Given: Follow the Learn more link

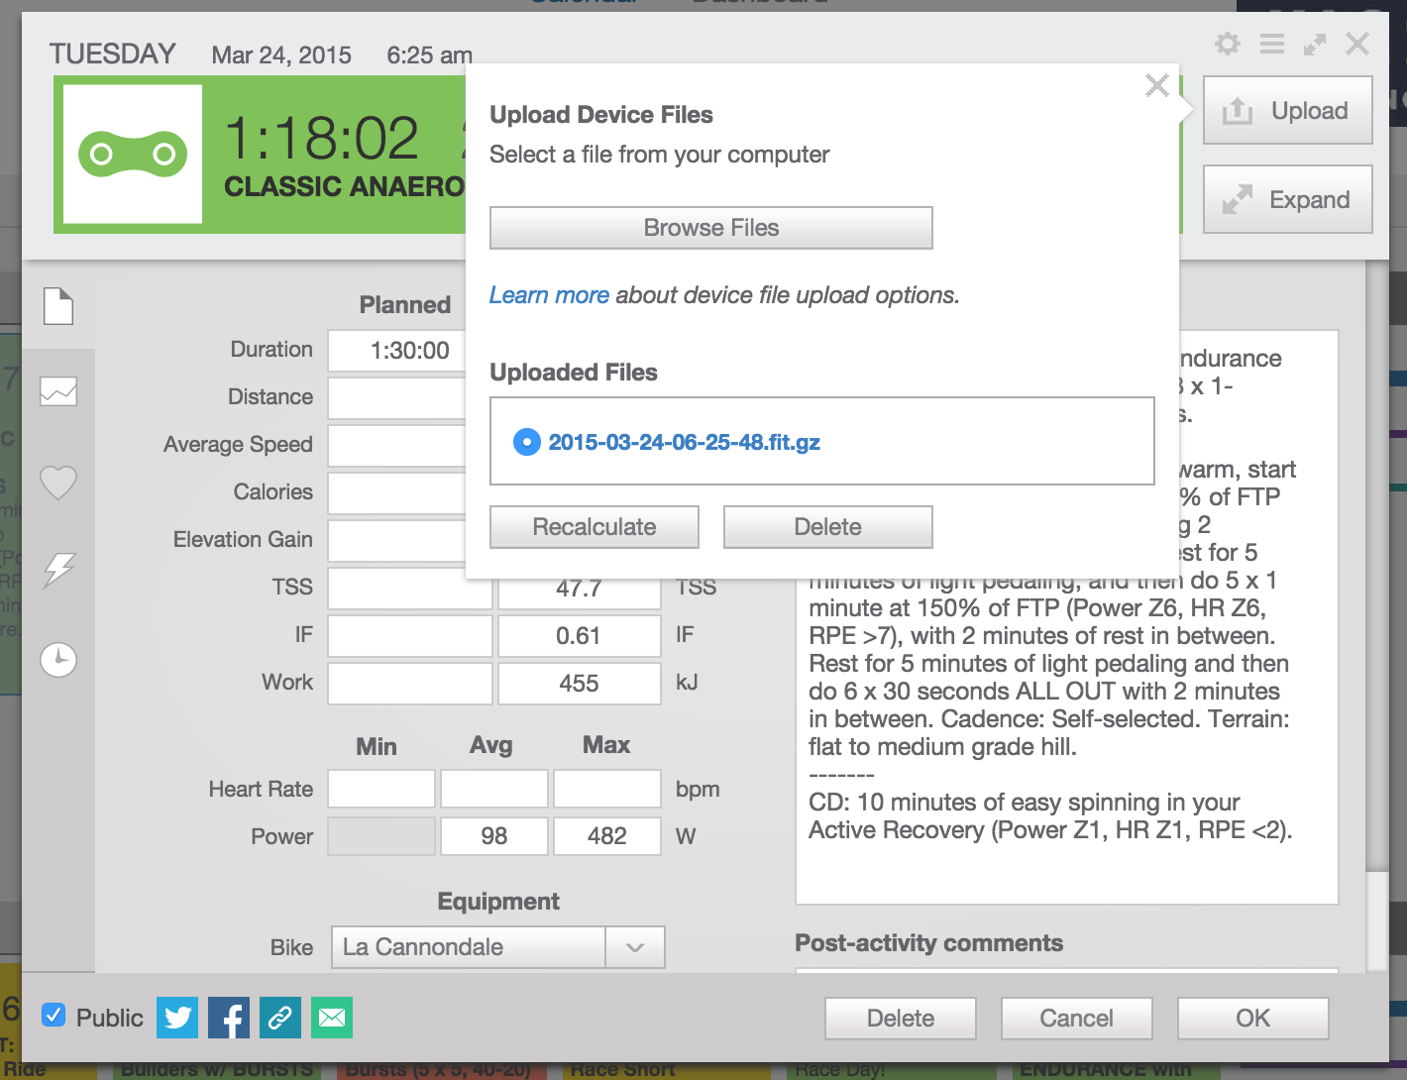Looking at the screenshot, I should pyautogui.click(x=549, y=295).
